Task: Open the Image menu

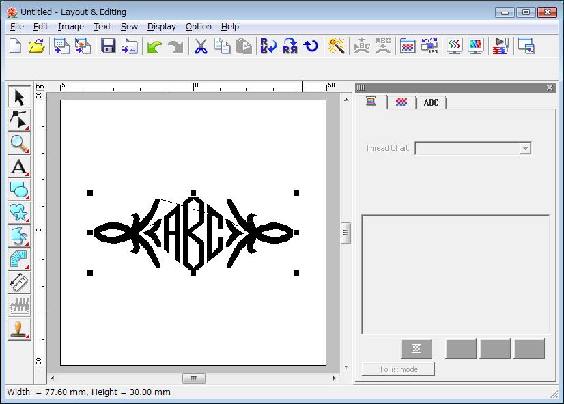Action: (x=71, y=27)
